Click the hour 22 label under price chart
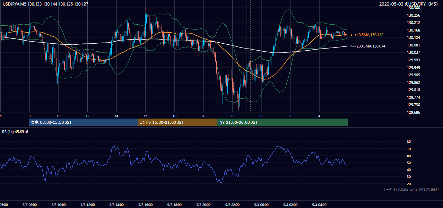Viewport: 443px width, 208px height. (x=233, y=116)
